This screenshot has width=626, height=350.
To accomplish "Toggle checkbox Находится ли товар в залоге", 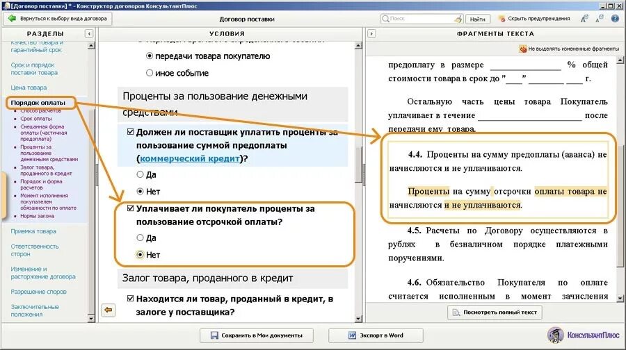I will coord(130,298).
